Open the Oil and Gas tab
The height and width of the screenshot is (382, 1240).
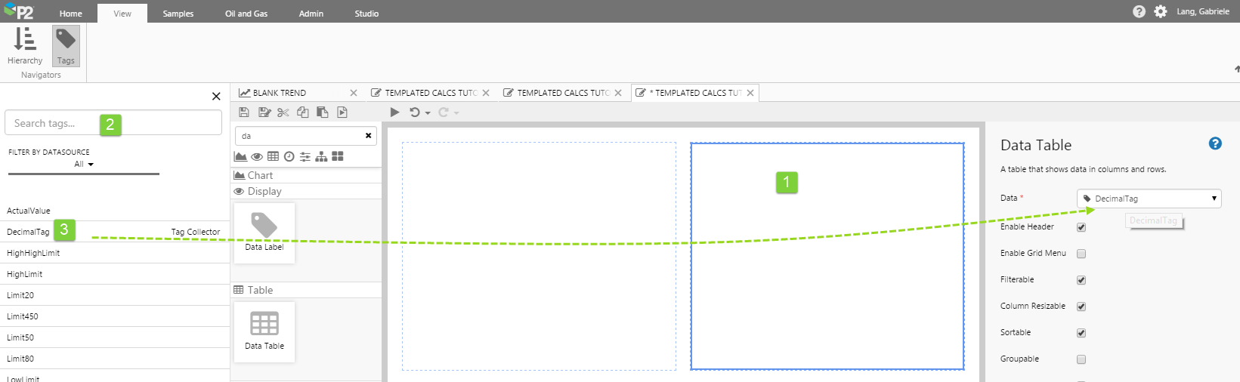click(x=246, y=14)
